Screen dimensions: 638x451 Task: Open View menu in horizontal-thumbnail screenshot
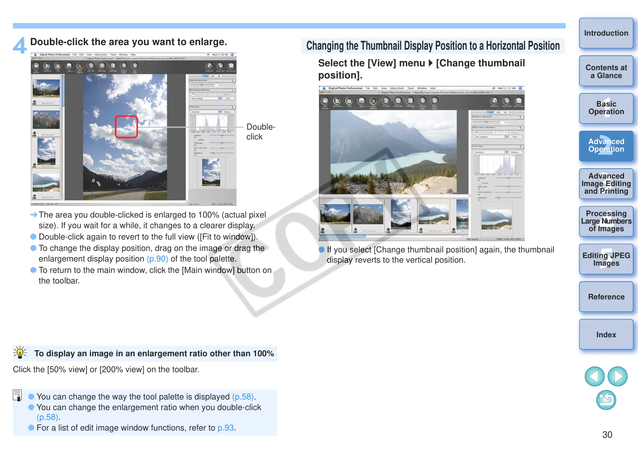(384, 88)
